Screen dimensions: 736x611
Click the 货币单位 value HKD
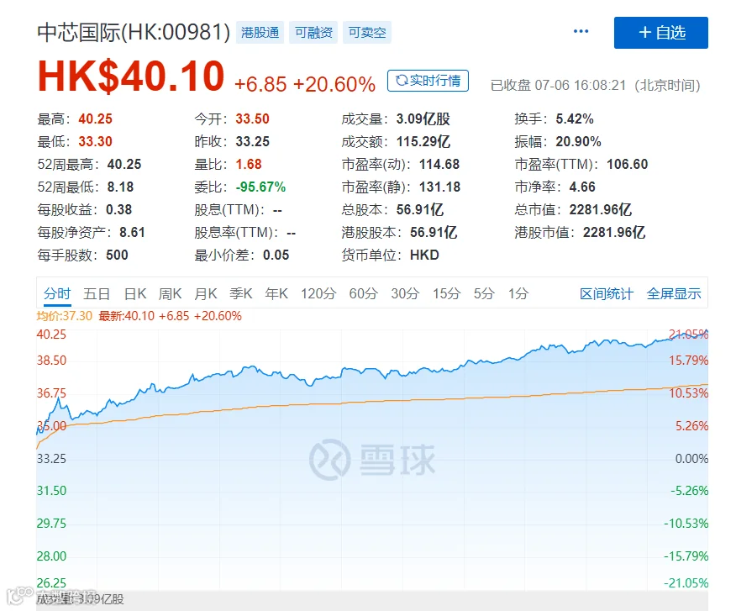point(424,255)
